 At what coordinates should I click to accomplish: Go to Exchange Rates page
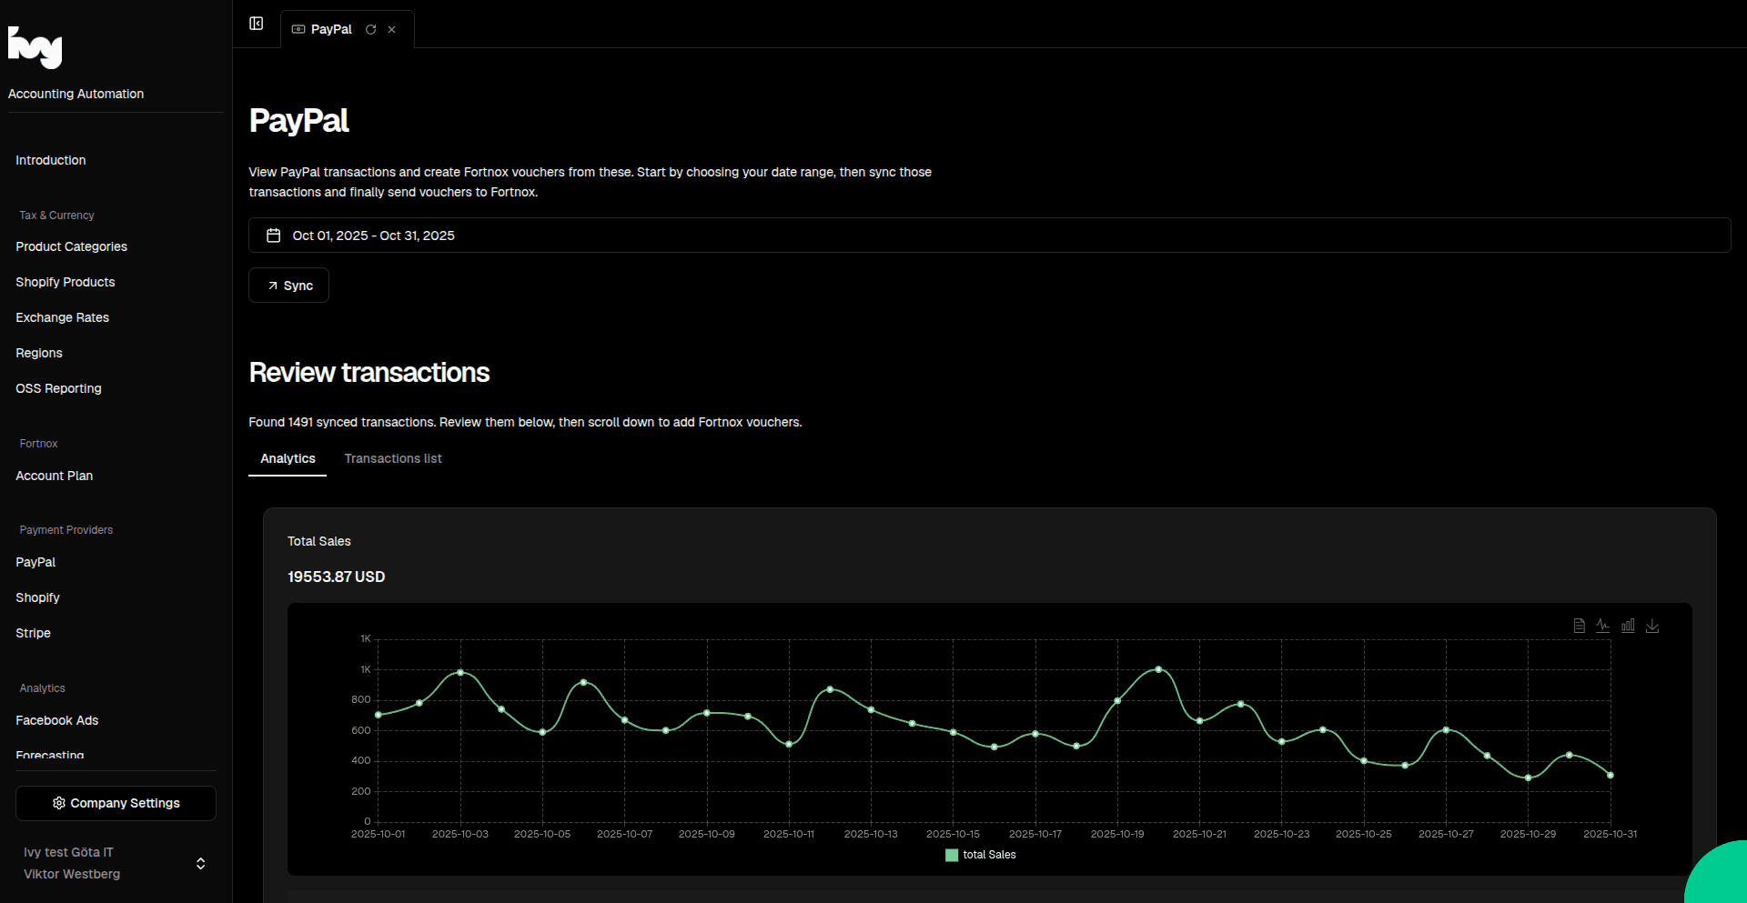(x=62, y=317)
